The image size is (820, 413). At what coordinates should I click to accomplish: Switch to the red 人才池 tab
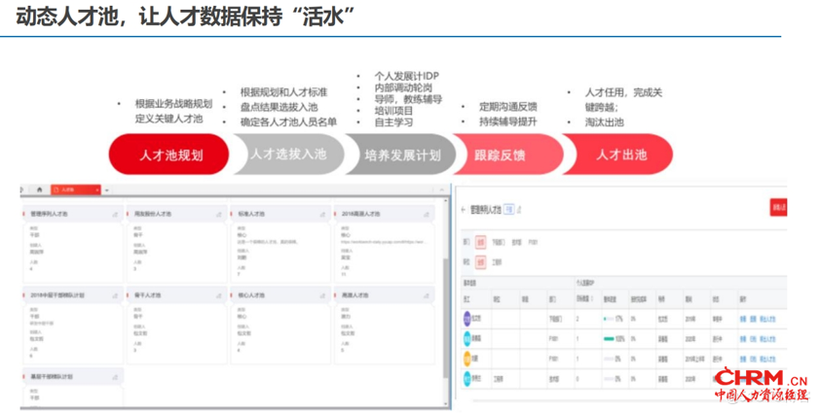pos(75,189)
